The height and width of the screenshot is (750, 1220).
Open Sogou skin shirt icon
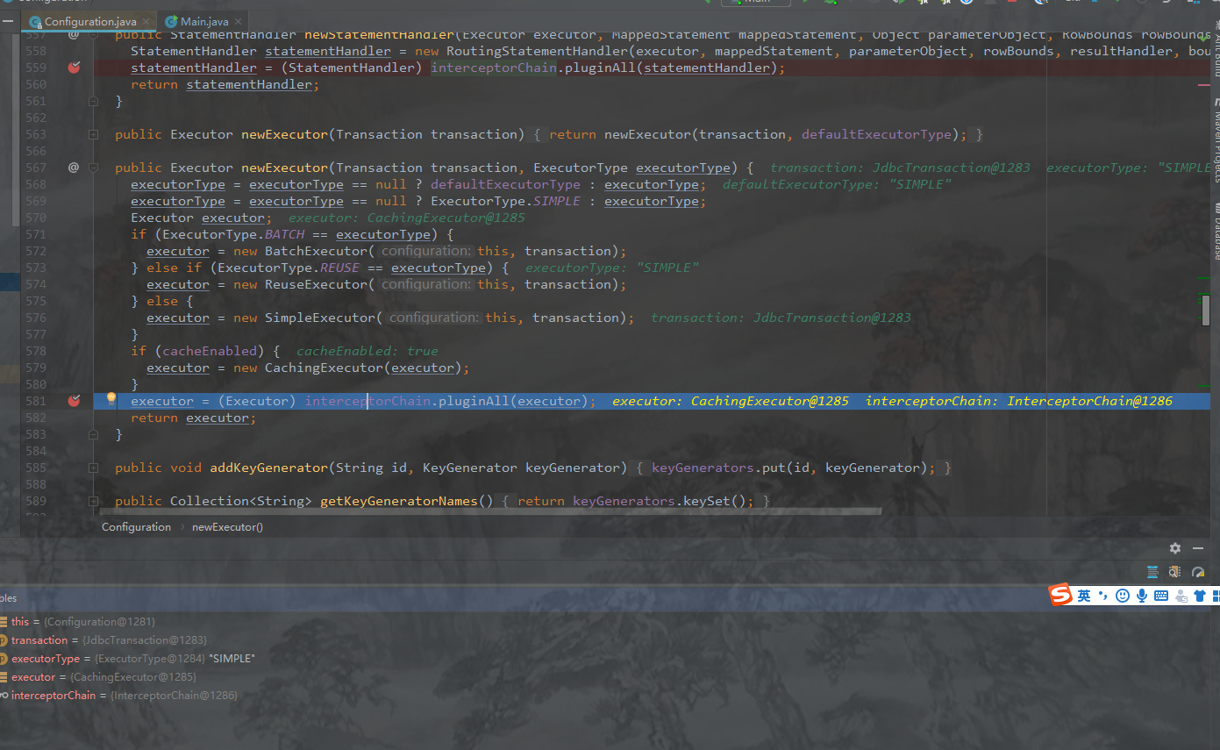(1200, 596)
